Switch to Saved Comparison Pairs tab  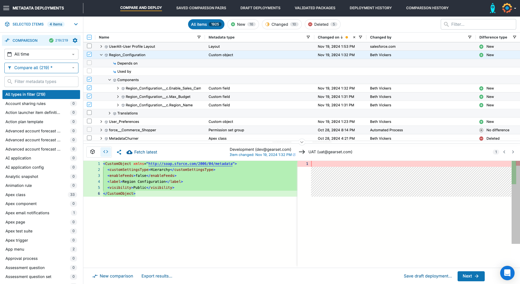pos(201,8)
